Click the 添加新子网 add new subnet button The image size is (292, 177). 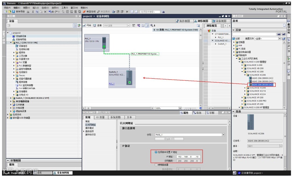[x=169, y=139]
